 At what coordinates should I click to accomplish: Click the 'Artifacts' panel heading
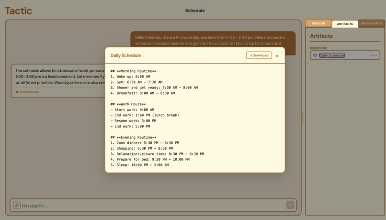321,36
